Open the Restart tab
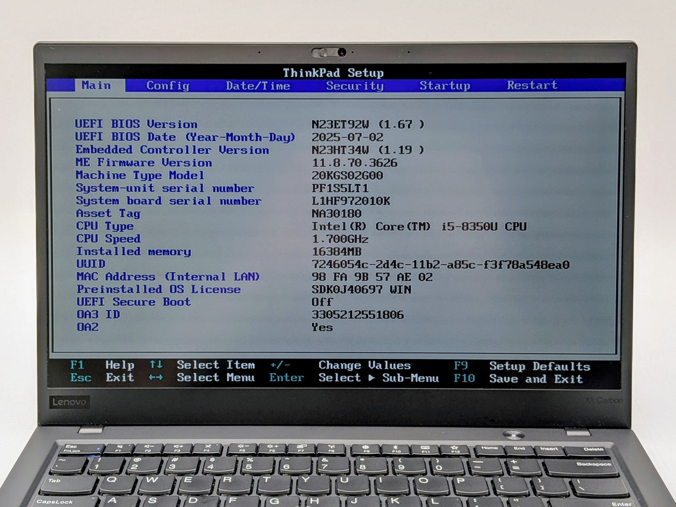676x507 pixels. 532,85
